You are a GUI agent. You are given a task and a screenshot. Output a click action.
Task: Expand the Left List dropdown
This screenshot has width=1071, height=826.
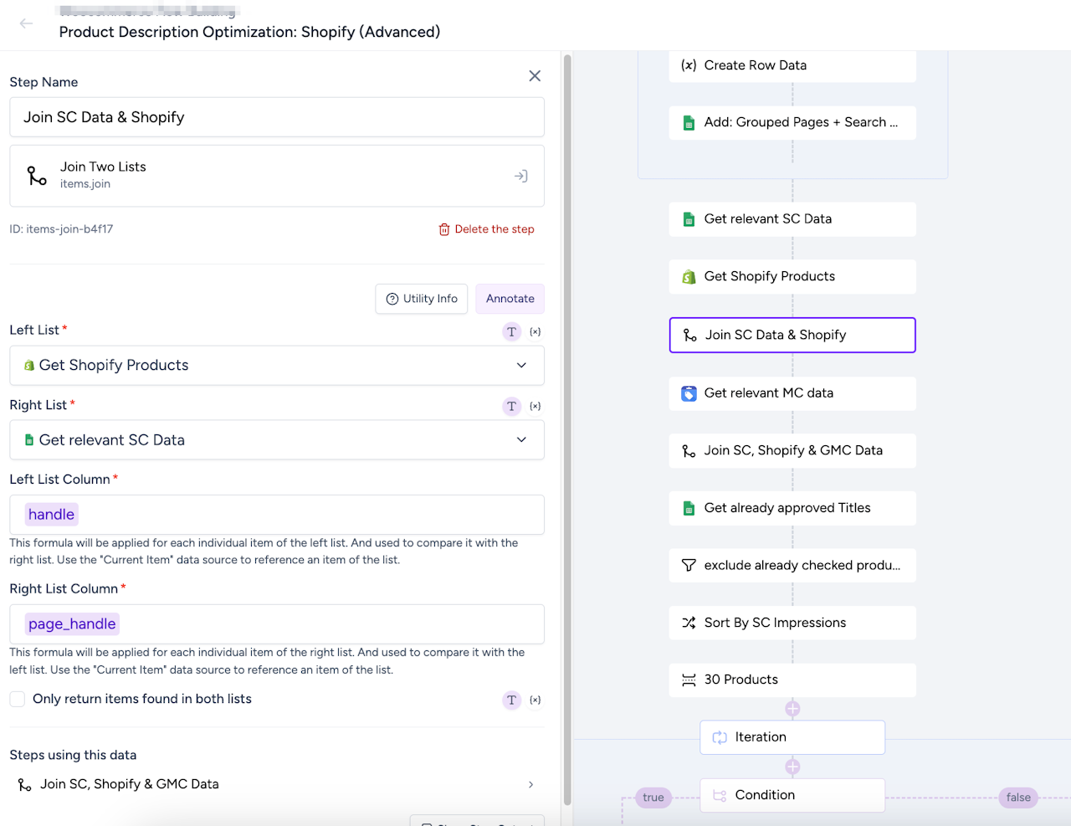pos(521,366)
